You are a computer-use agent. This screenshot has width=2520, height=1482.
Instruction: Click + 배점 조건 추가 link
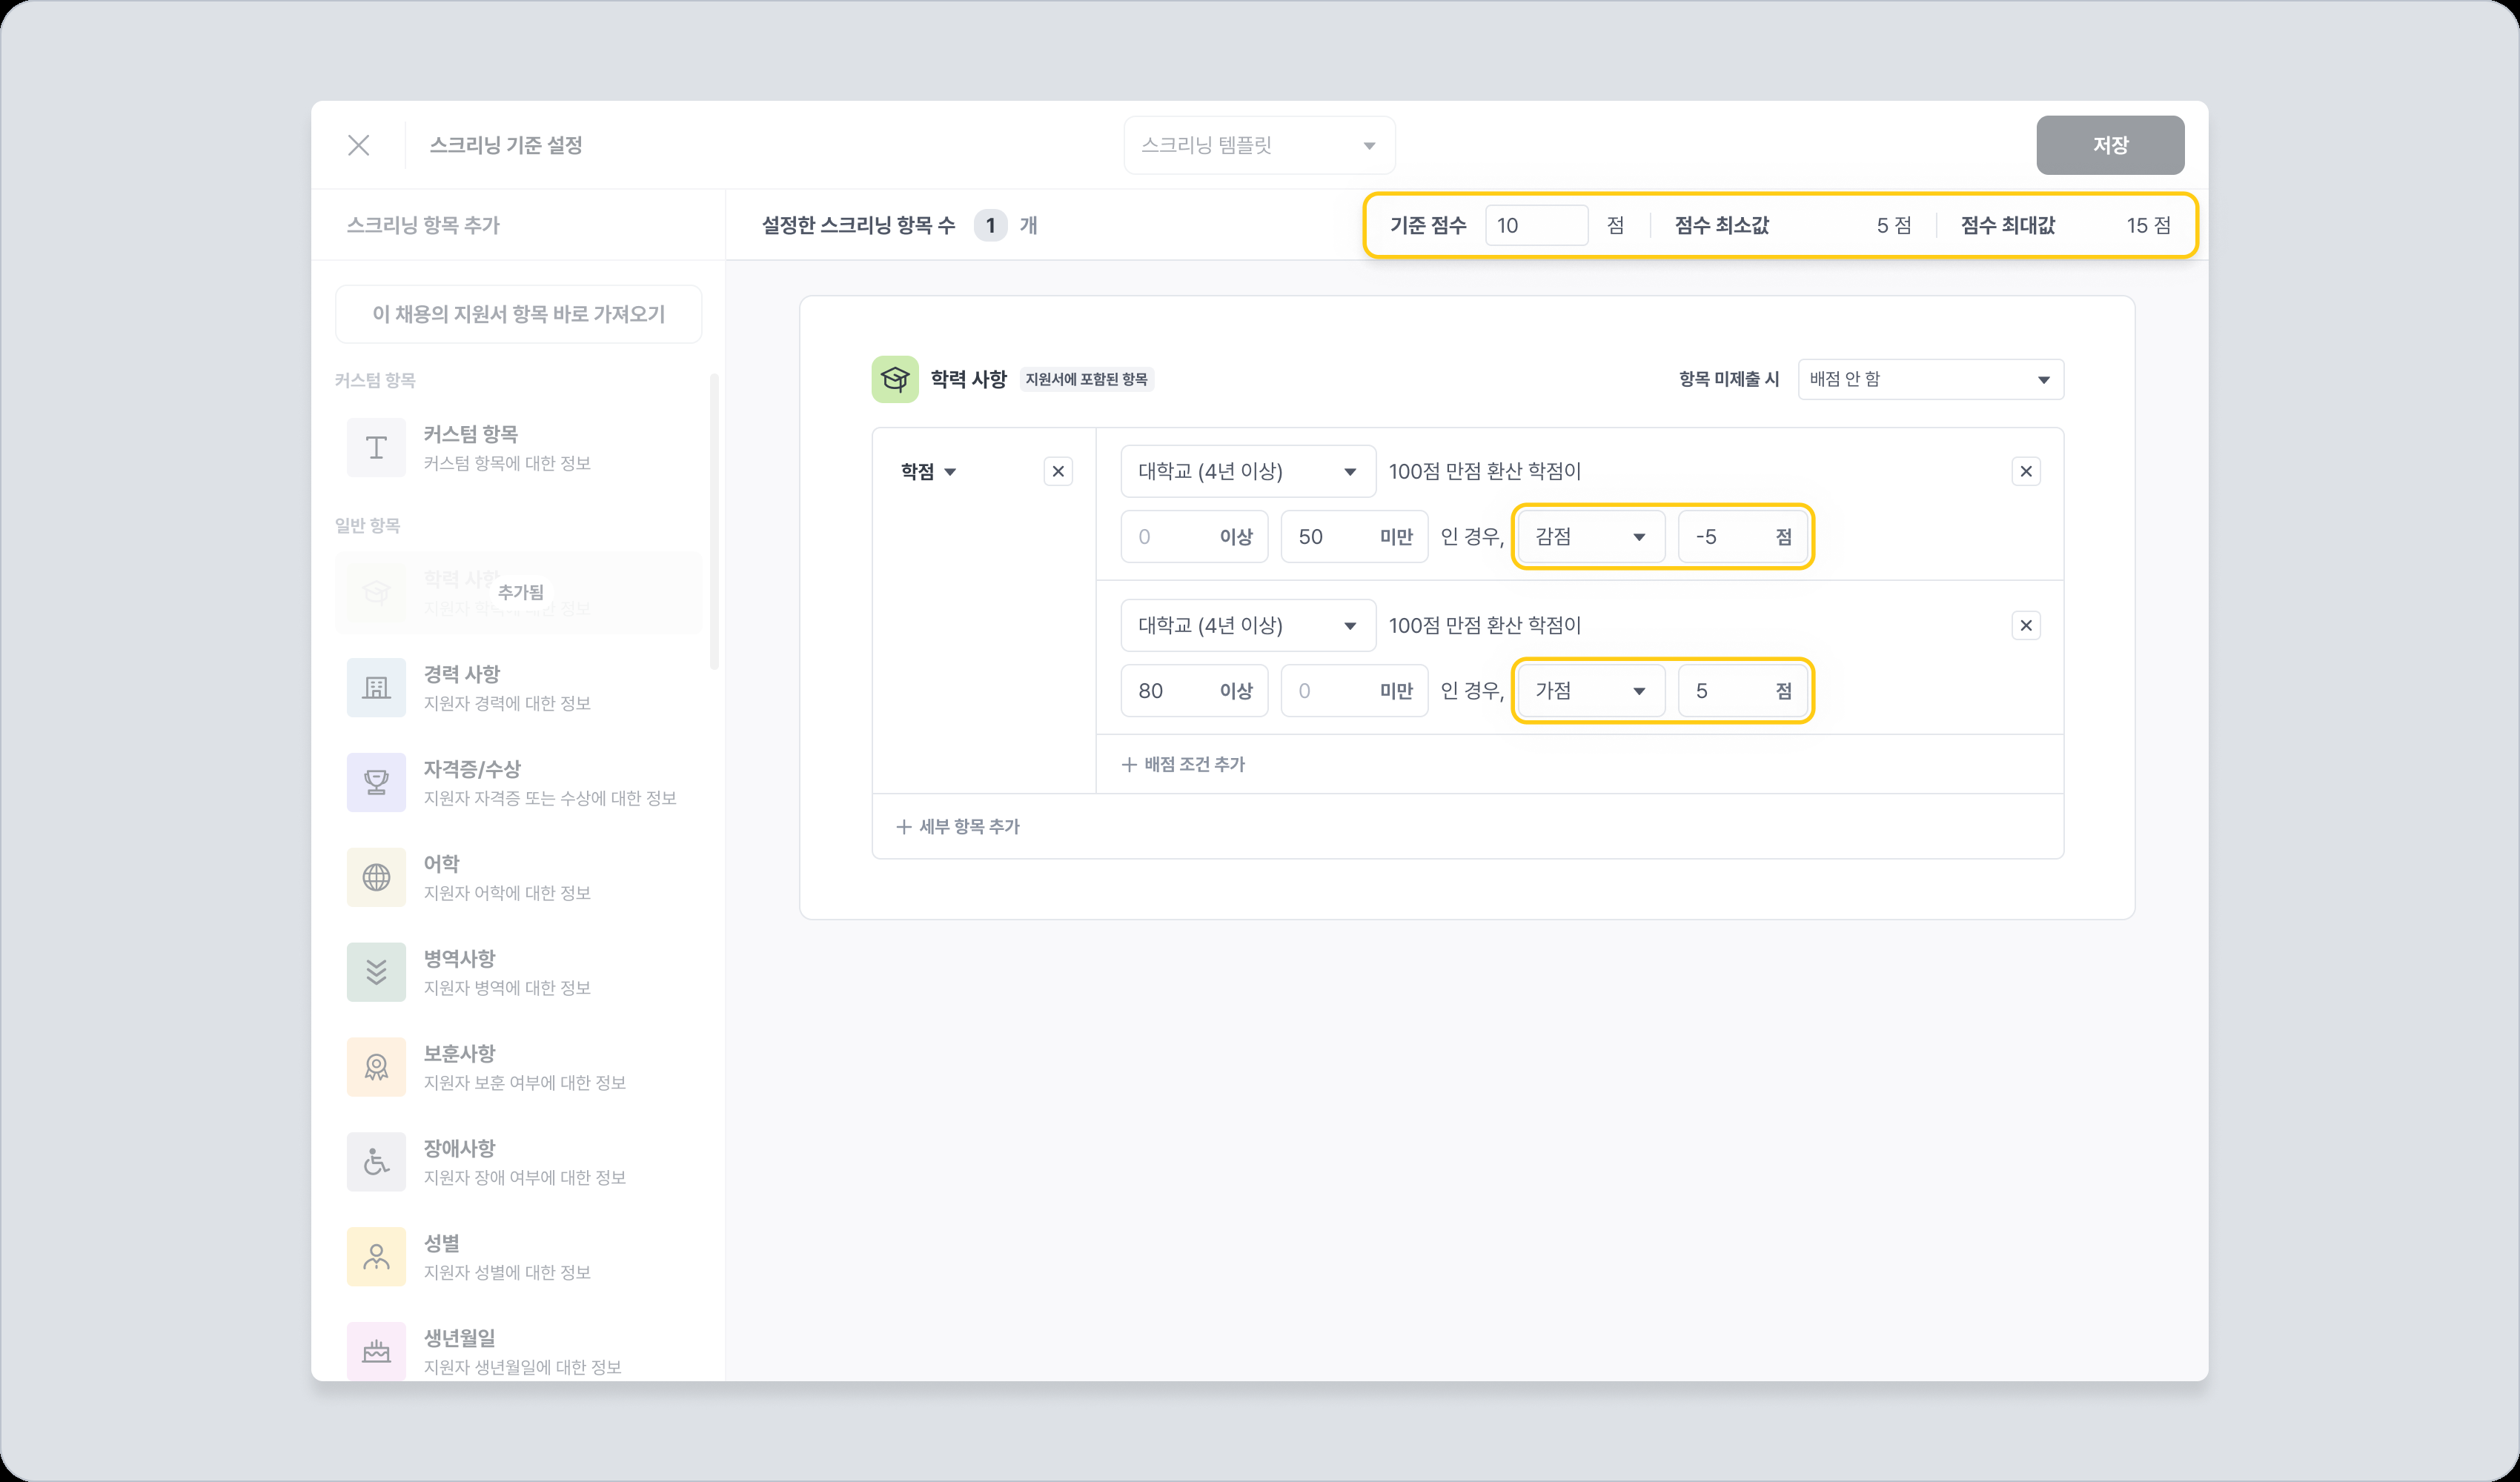click(x=1183, y=764)
